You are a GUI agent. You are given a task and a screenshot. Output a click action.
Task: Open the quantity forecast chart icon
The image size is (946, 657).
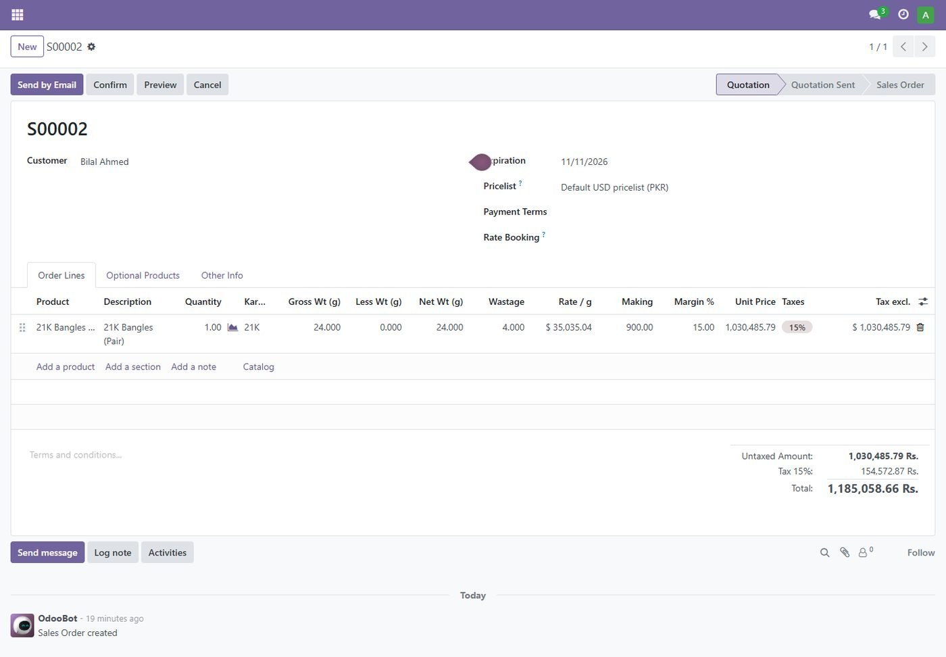(232, 327)
